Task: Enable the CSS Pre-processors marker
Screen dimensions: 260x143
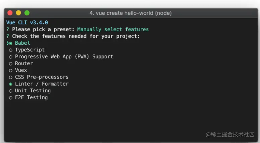Action: 11,78
